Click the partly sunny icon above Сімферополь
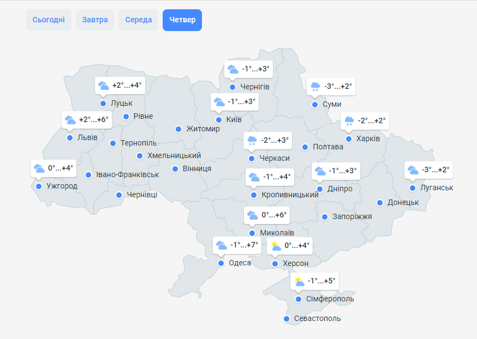Viewport: 477px width, 339px height. 299,281
